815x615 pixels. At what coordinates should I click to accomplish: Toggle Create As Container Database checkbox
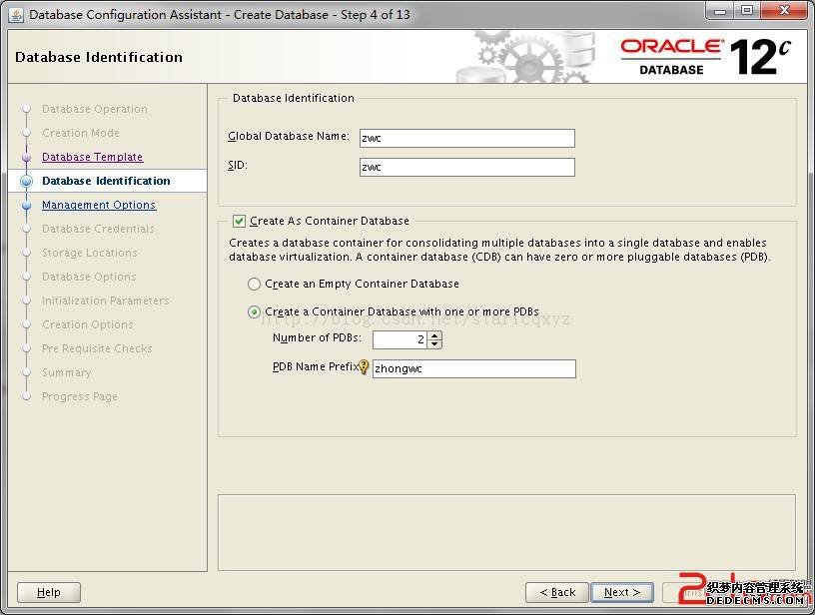(239, 221)
